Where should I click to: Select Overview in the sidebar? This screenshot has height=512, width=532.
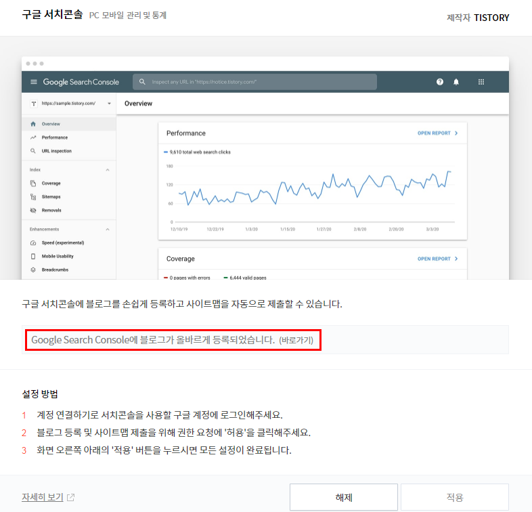(69, 124)
